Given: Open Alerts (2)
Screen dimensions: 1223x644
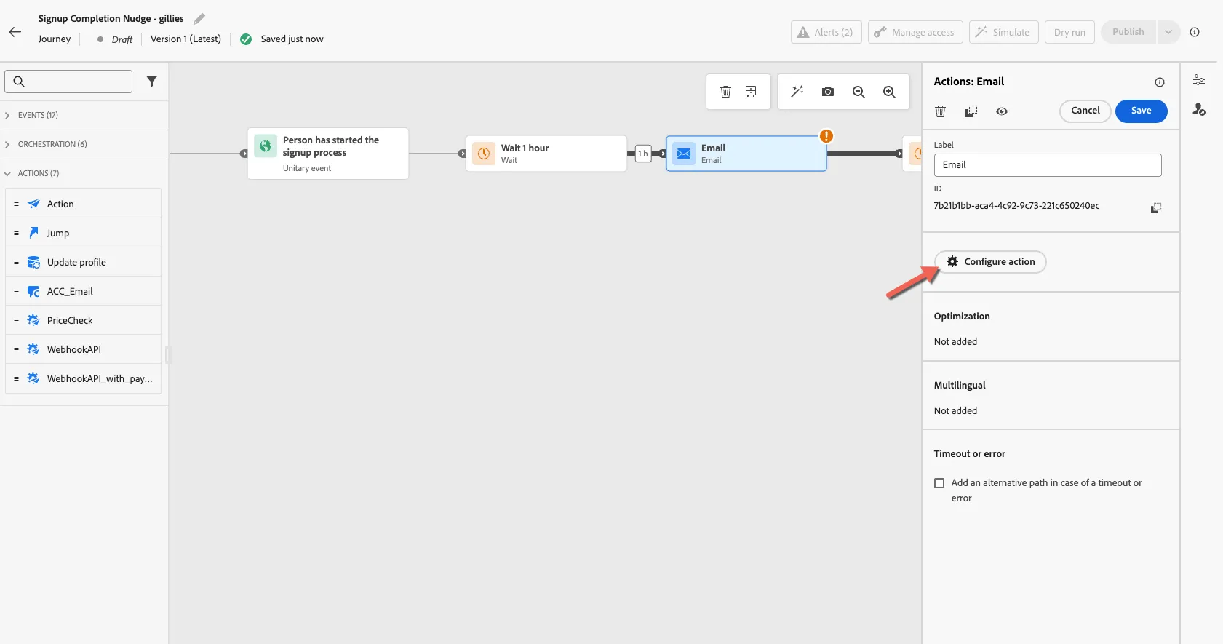Looking at the screenshot, I should (826, 32).
